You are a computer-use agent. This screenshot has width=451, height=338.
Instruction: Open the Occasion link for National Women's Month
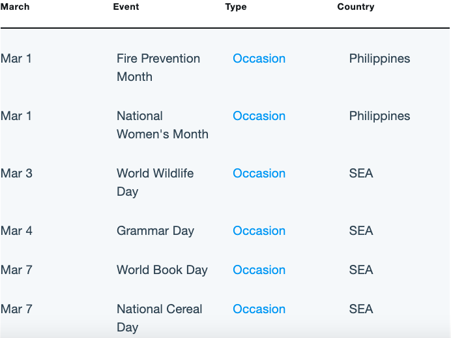pyautogui.click(x=259, y=116)
